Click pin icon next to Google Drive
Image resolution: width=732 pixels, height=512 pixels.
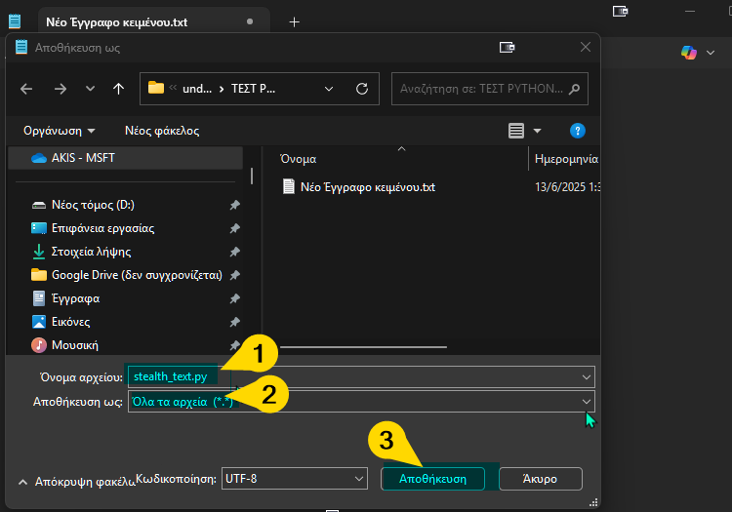pos(235,275)
